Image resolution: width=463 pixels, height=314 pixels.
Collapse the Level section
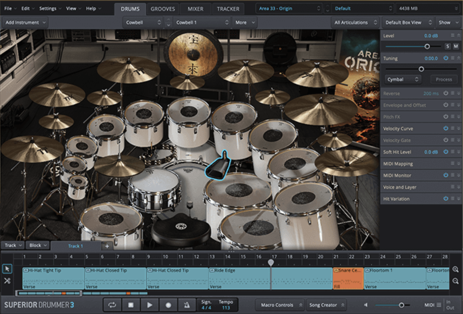(x=458, y=36)
